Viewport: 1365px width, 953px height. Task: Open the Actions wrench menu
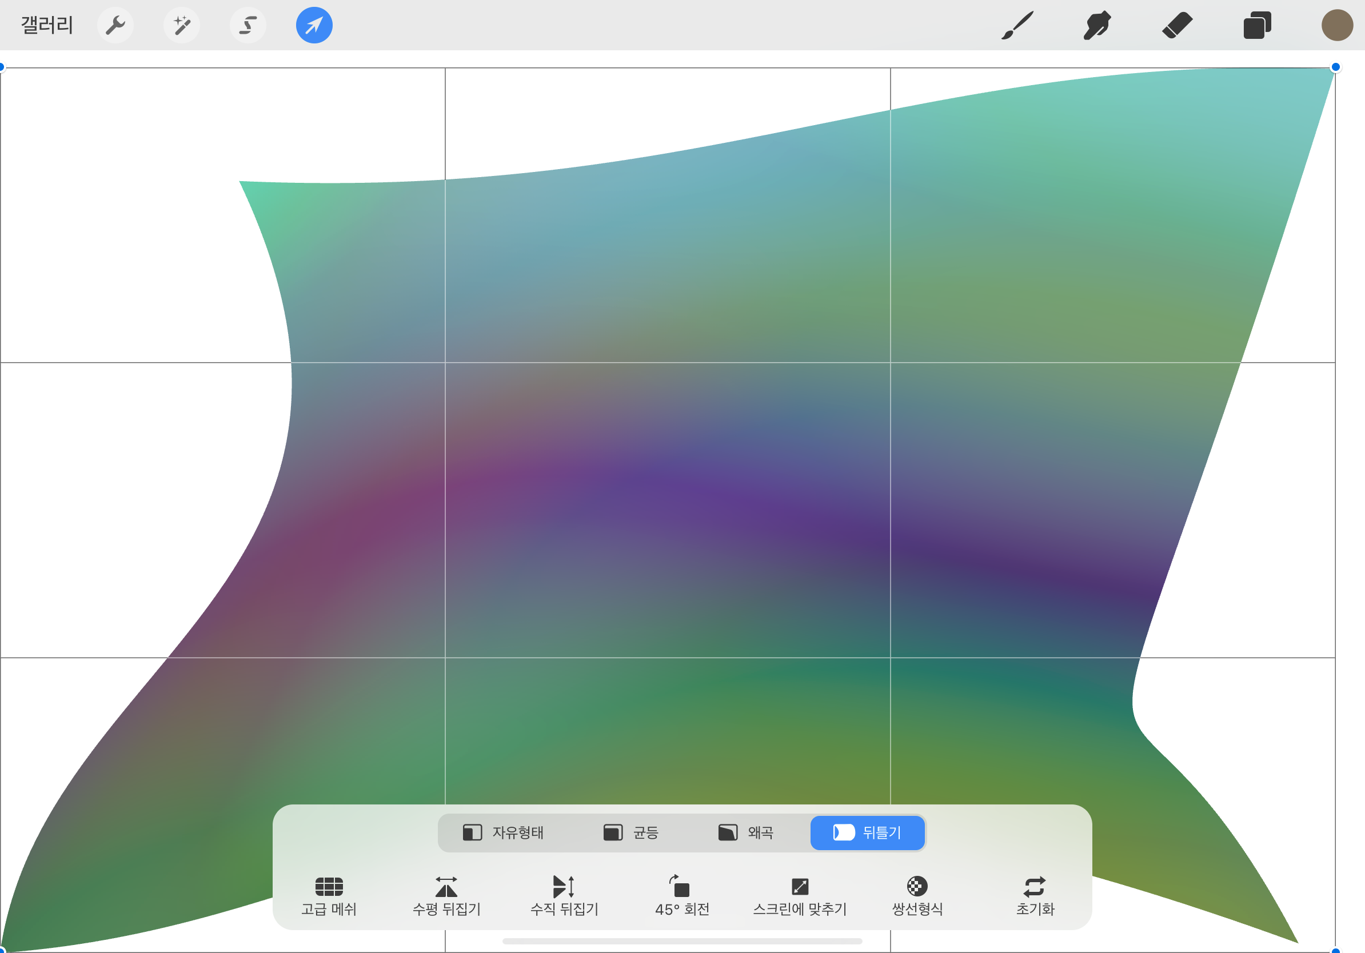[x=115, y=26]
